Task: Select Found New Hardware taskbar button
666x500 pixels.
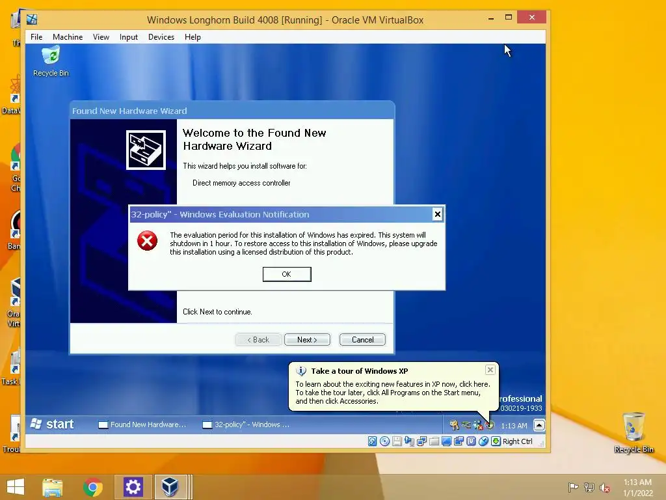Action: click(142, 424)
